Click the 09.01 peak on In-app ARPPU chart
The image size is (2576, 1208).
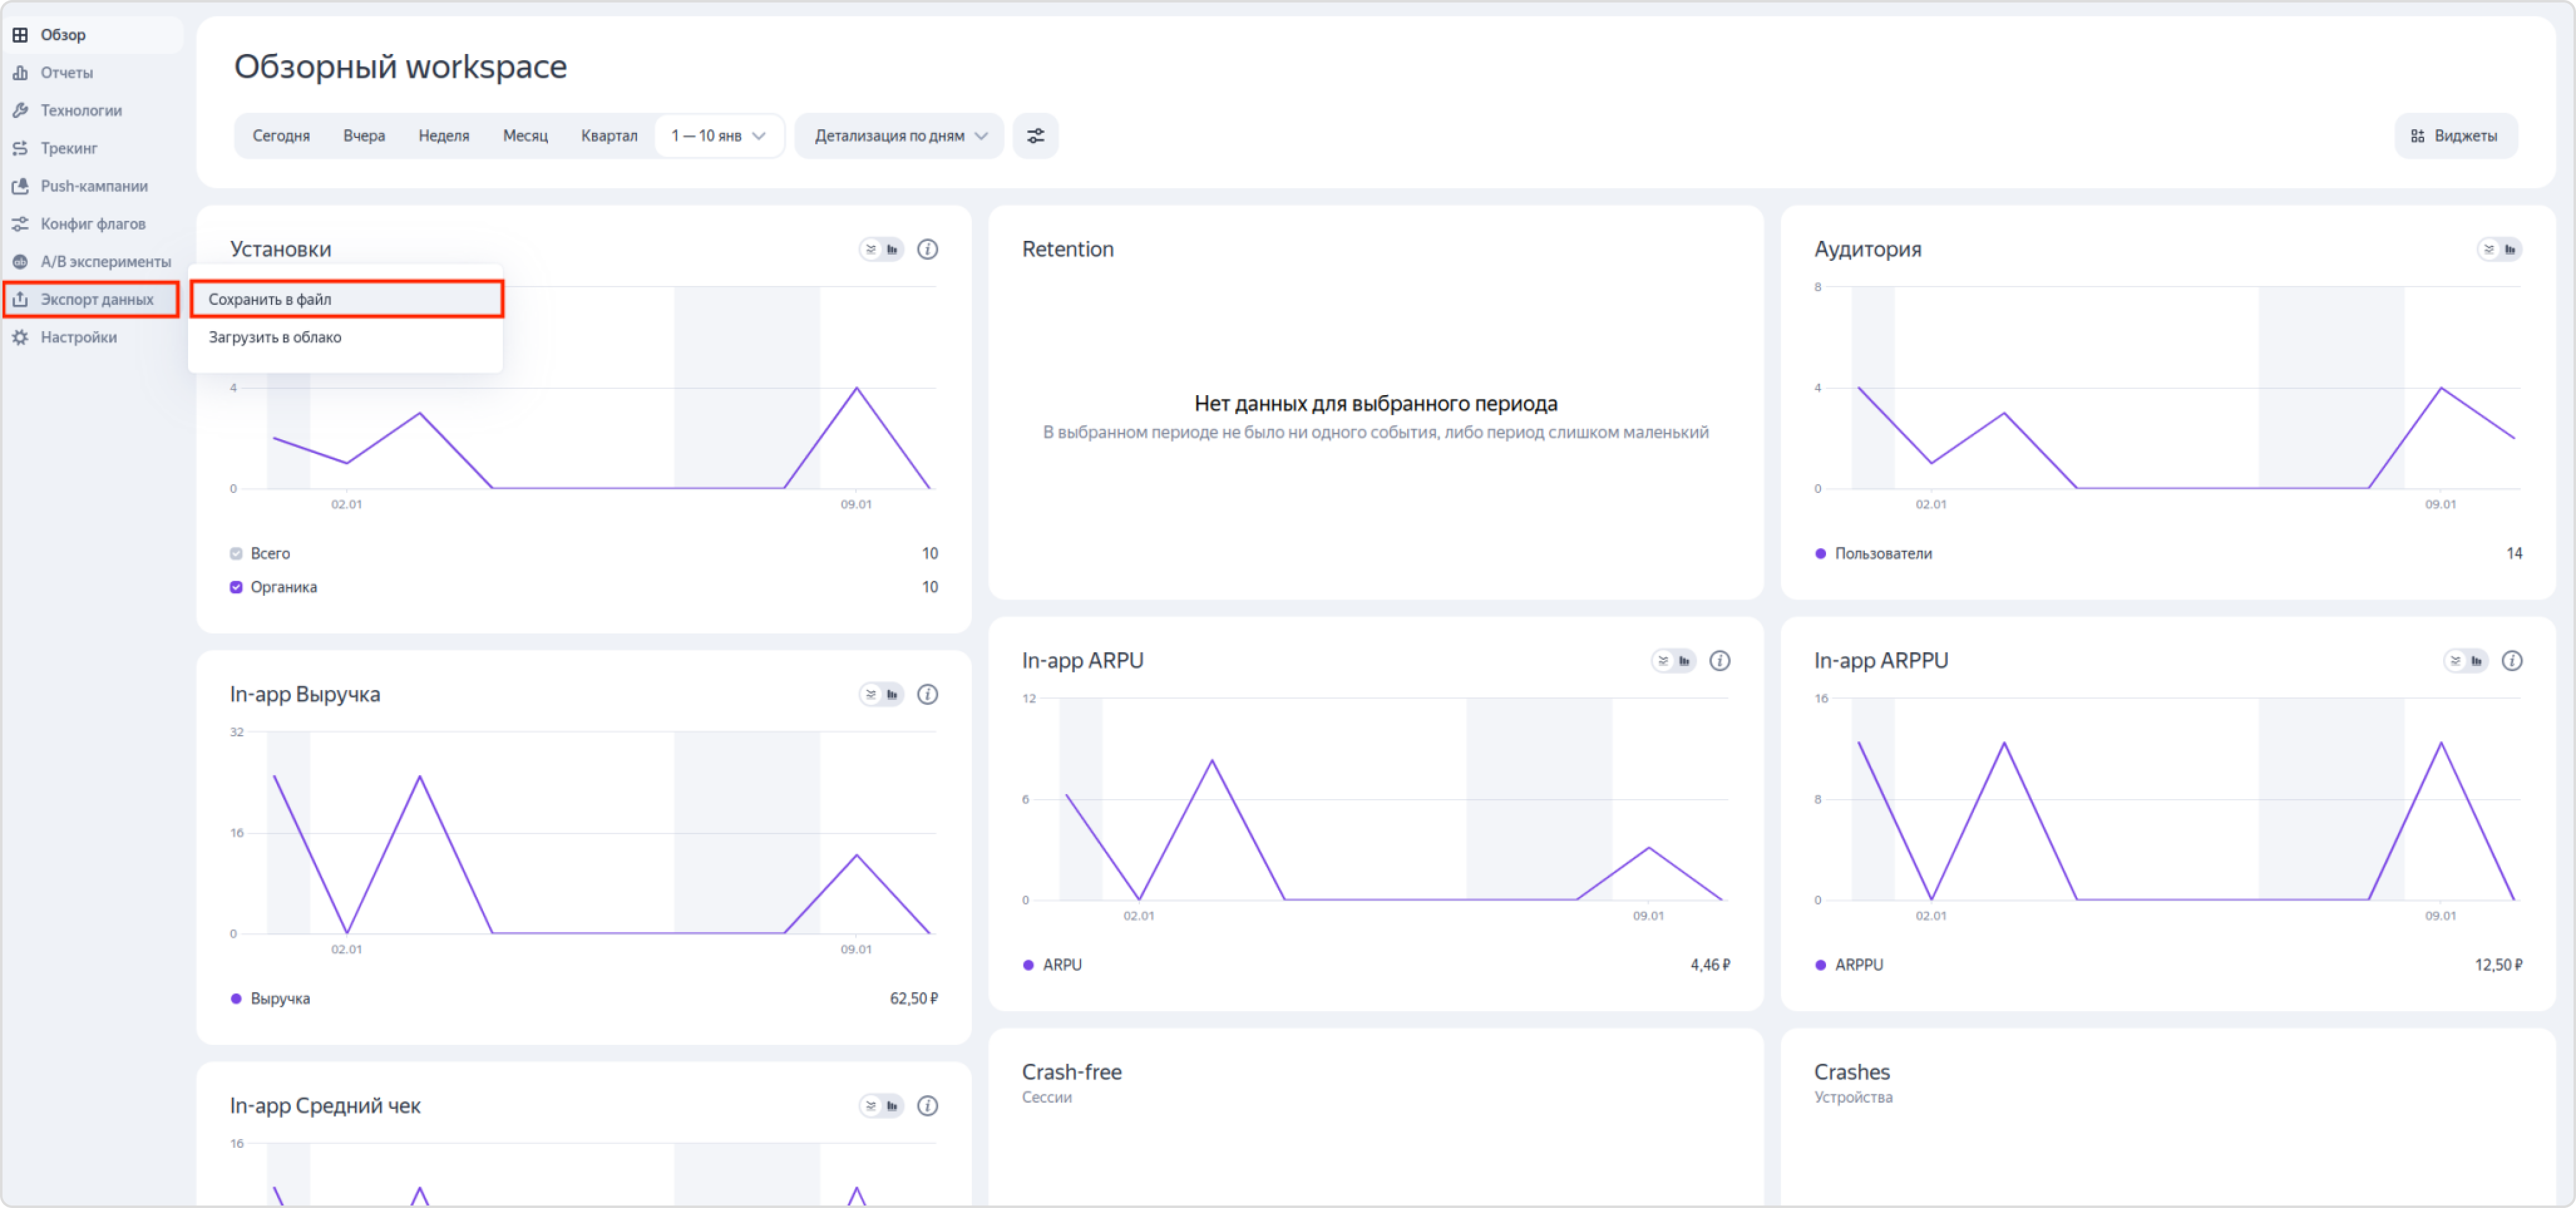(2441, 743)
